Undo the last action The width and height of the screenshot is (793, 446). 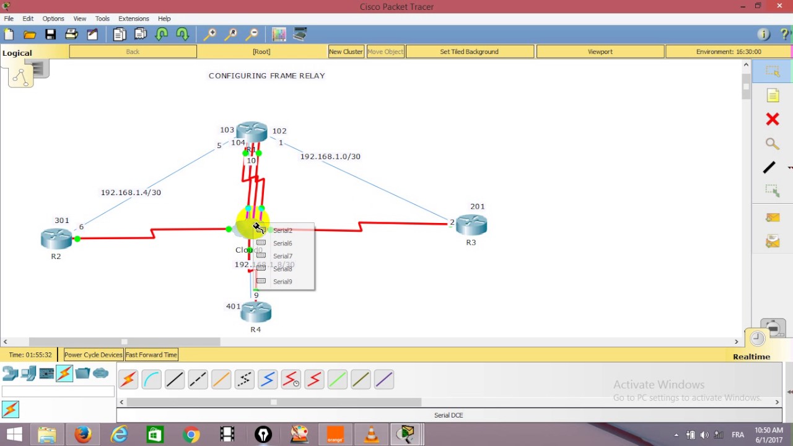pos(162,35)
